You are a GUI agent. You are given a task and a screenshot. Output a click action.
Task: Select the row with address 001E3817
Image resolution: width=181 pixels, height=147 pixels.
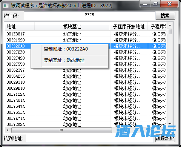point(86,34)
